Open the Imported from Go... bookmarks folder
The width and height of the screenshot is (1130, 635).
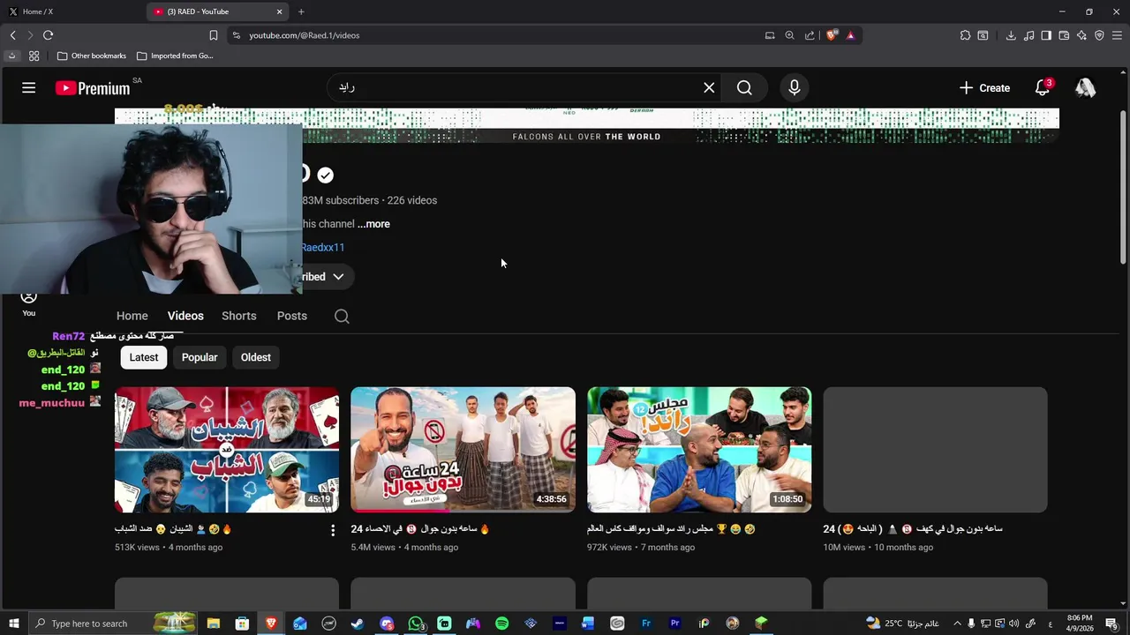(x=175, y=56)
